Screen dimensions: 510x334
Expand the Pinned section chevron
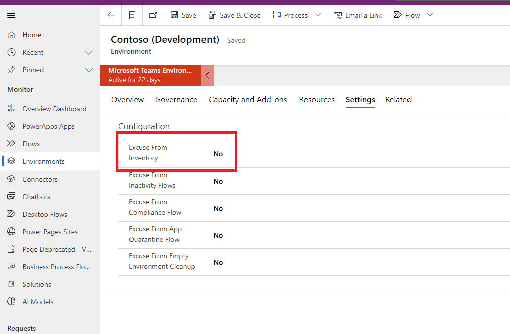89,70
